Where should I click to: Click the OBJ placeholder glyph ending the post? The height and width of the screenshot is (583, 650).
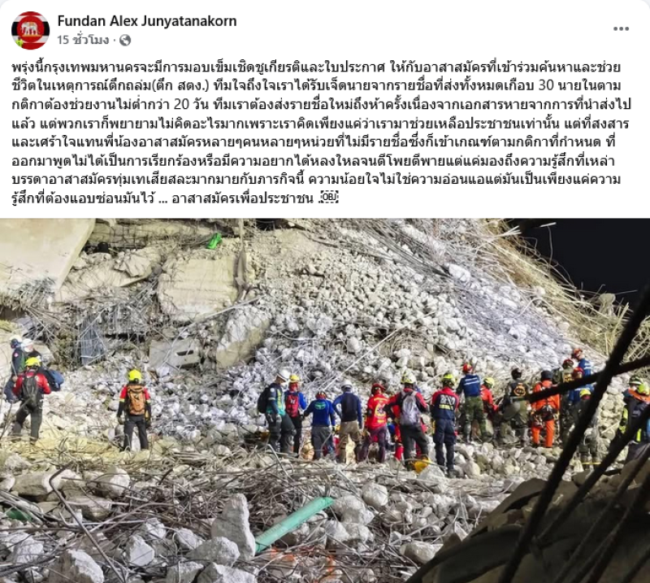click(x=330, y=197)
